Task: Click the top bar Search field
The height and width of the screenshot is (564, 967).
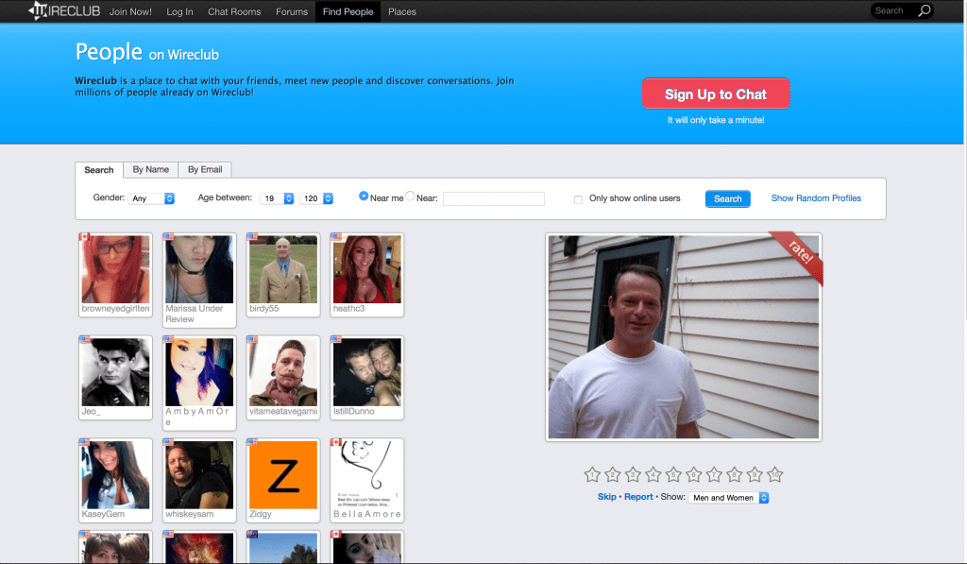Action: (x=893, y=10)
